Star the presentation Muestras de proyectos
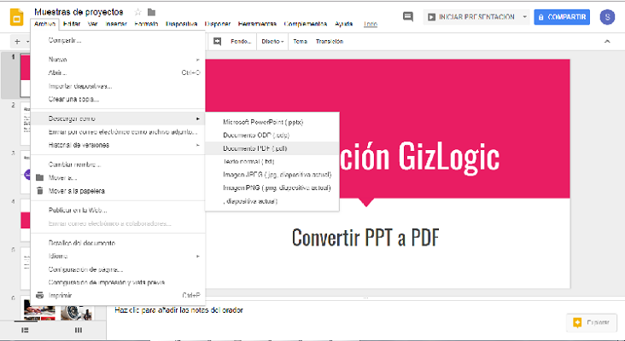The image size is (625, 341). pos(138,12)
